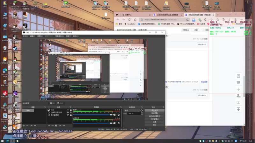This screenshot has width=255, height=143.
Task: Go back in the Edge browser
Action: click(x=118, y=20)
